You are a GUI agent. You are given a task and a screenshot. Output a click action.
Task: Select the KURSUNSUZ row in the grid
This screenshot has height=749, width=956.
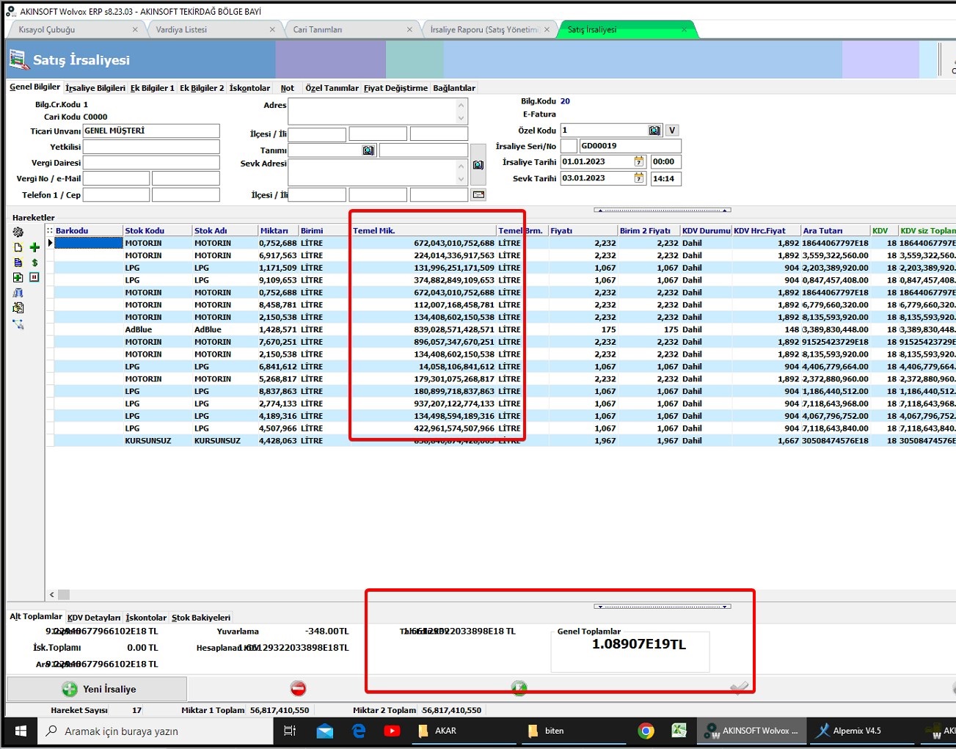click(x=500, y=441)
